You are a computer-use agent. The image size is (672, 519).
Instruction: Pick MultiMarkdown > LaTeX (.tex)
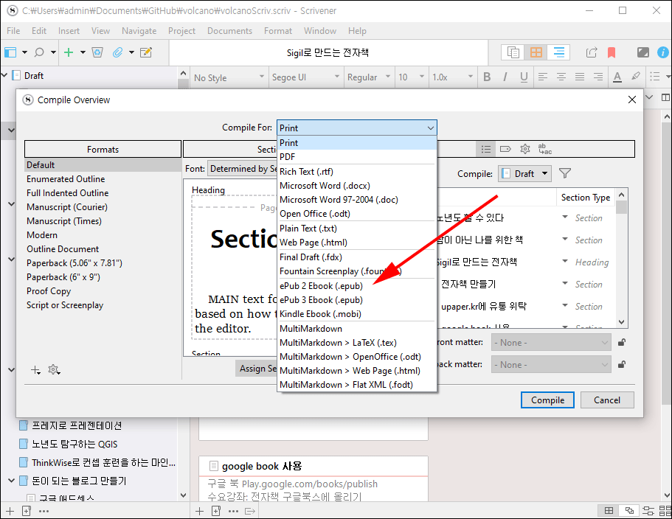(x=356, y=343)
